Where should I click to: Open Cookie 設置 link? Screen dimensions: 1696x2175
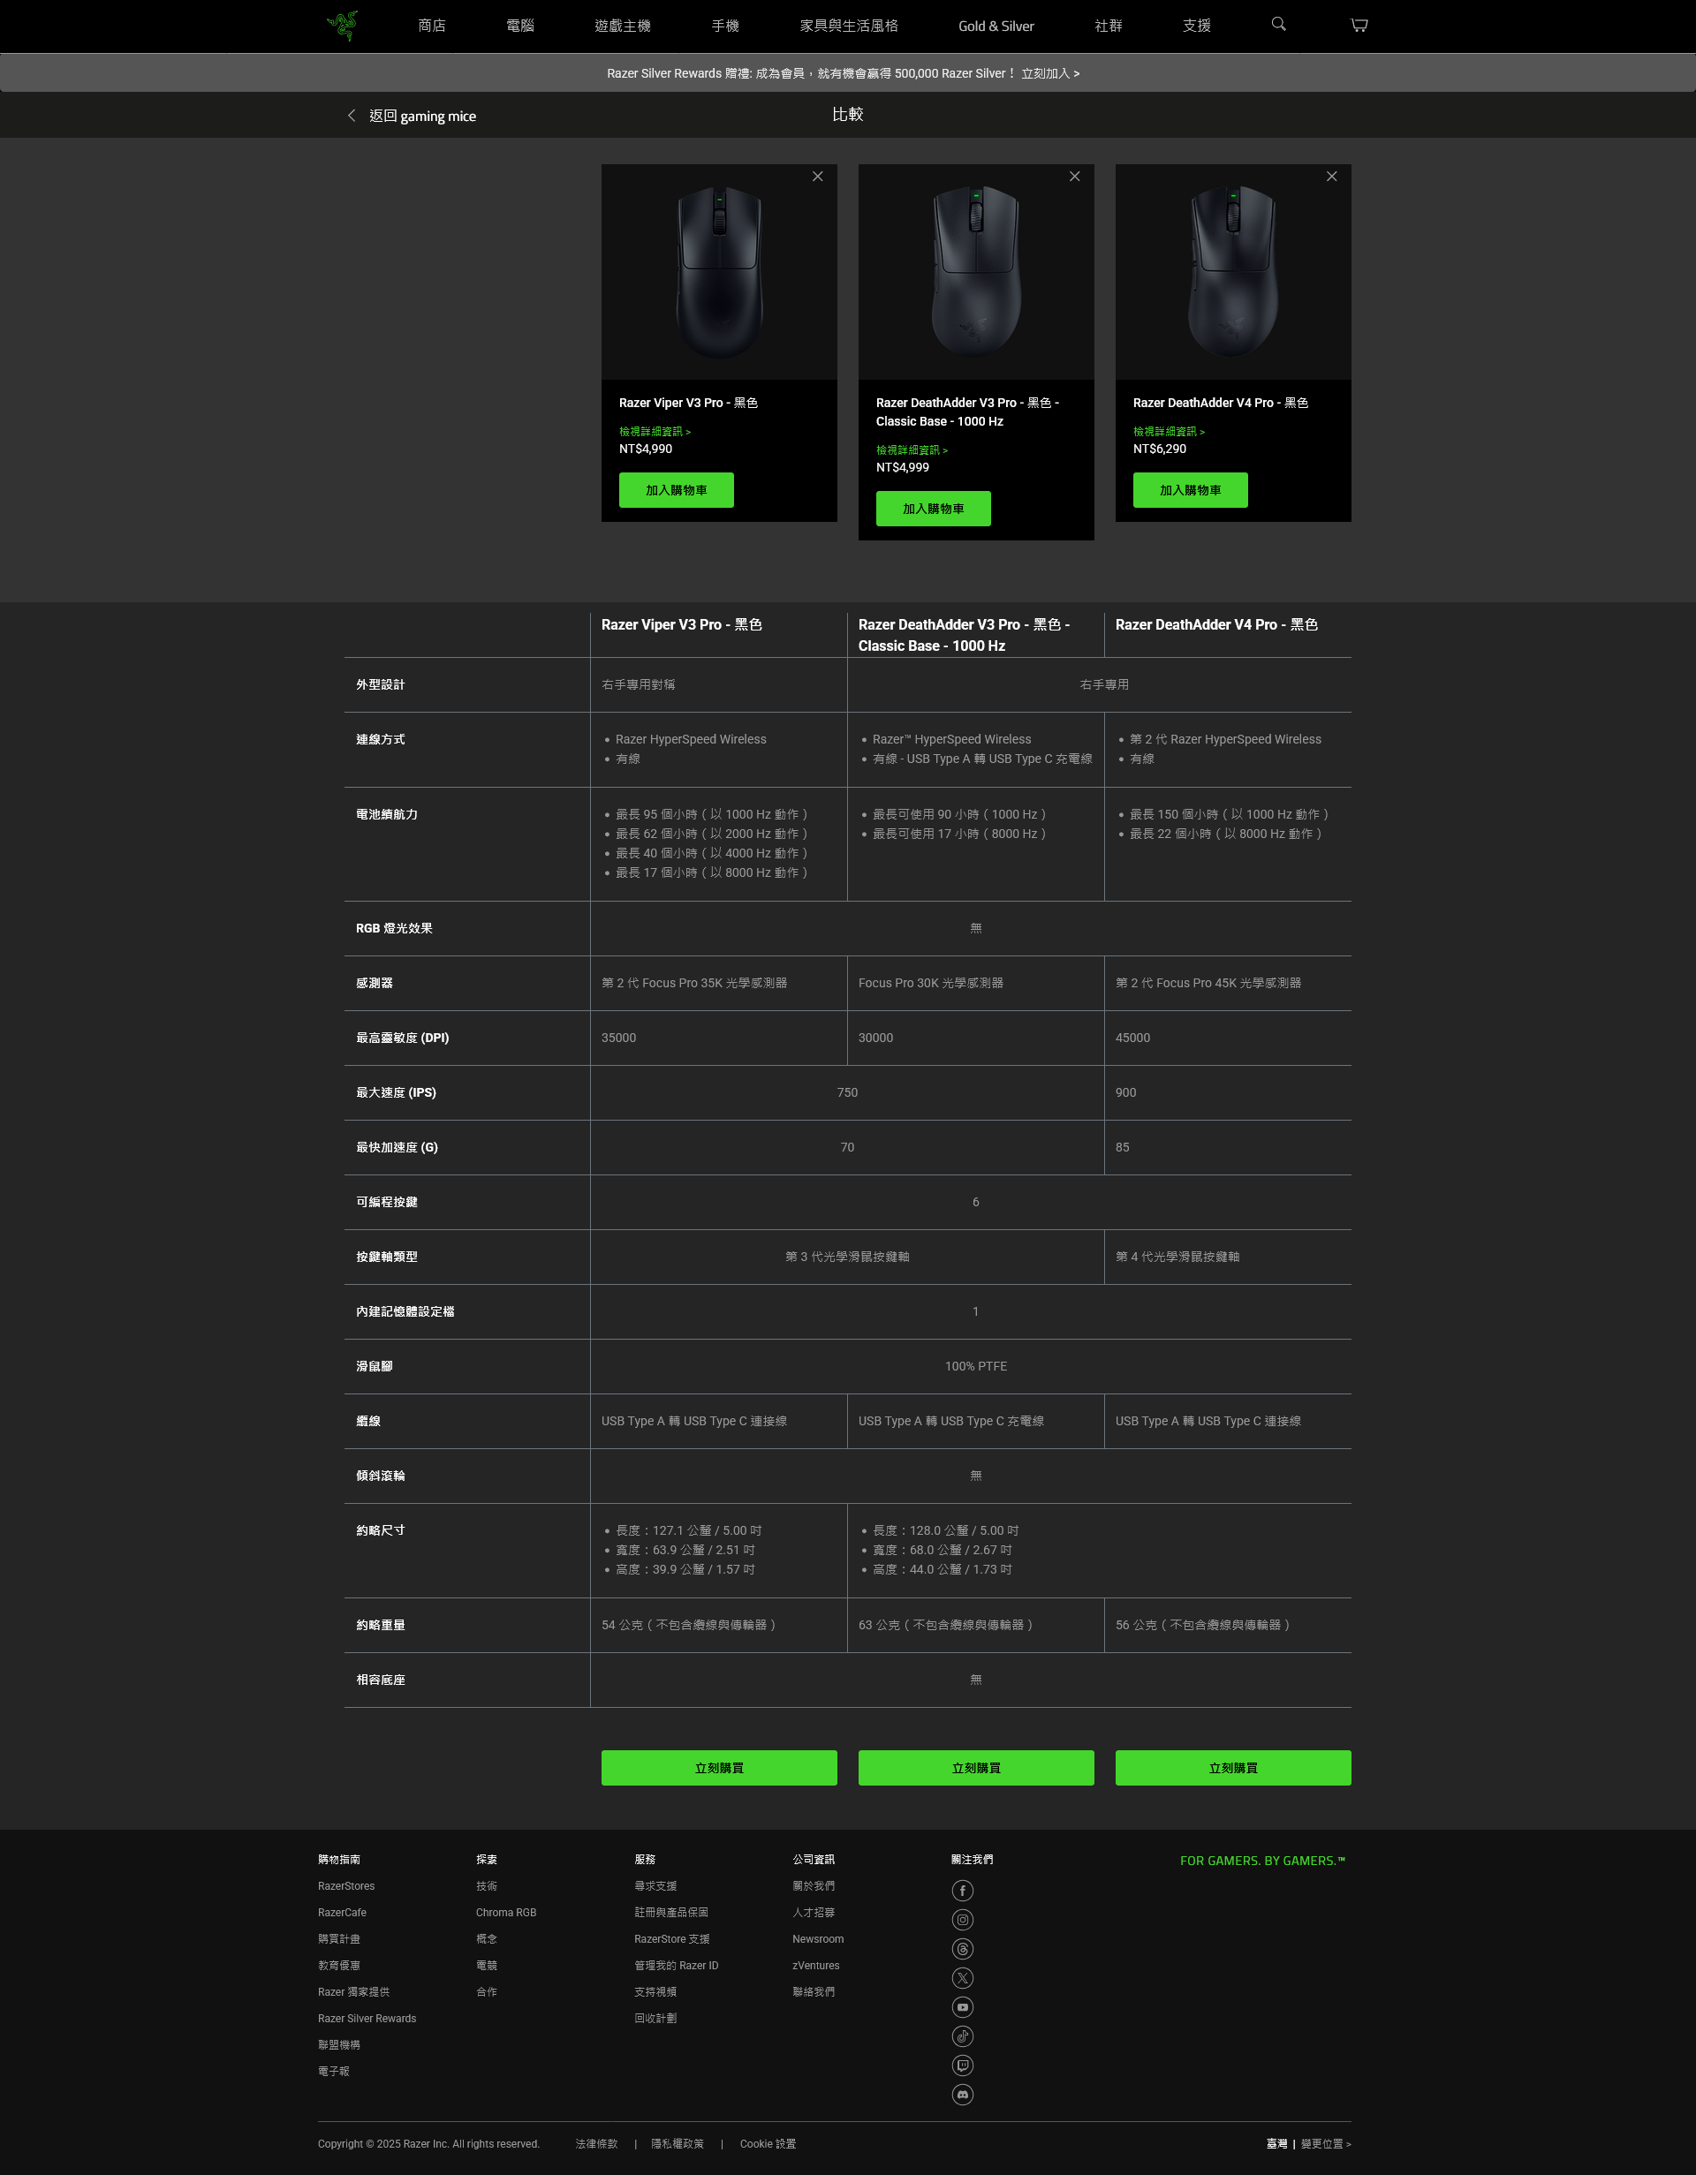tap(768, 2144)
